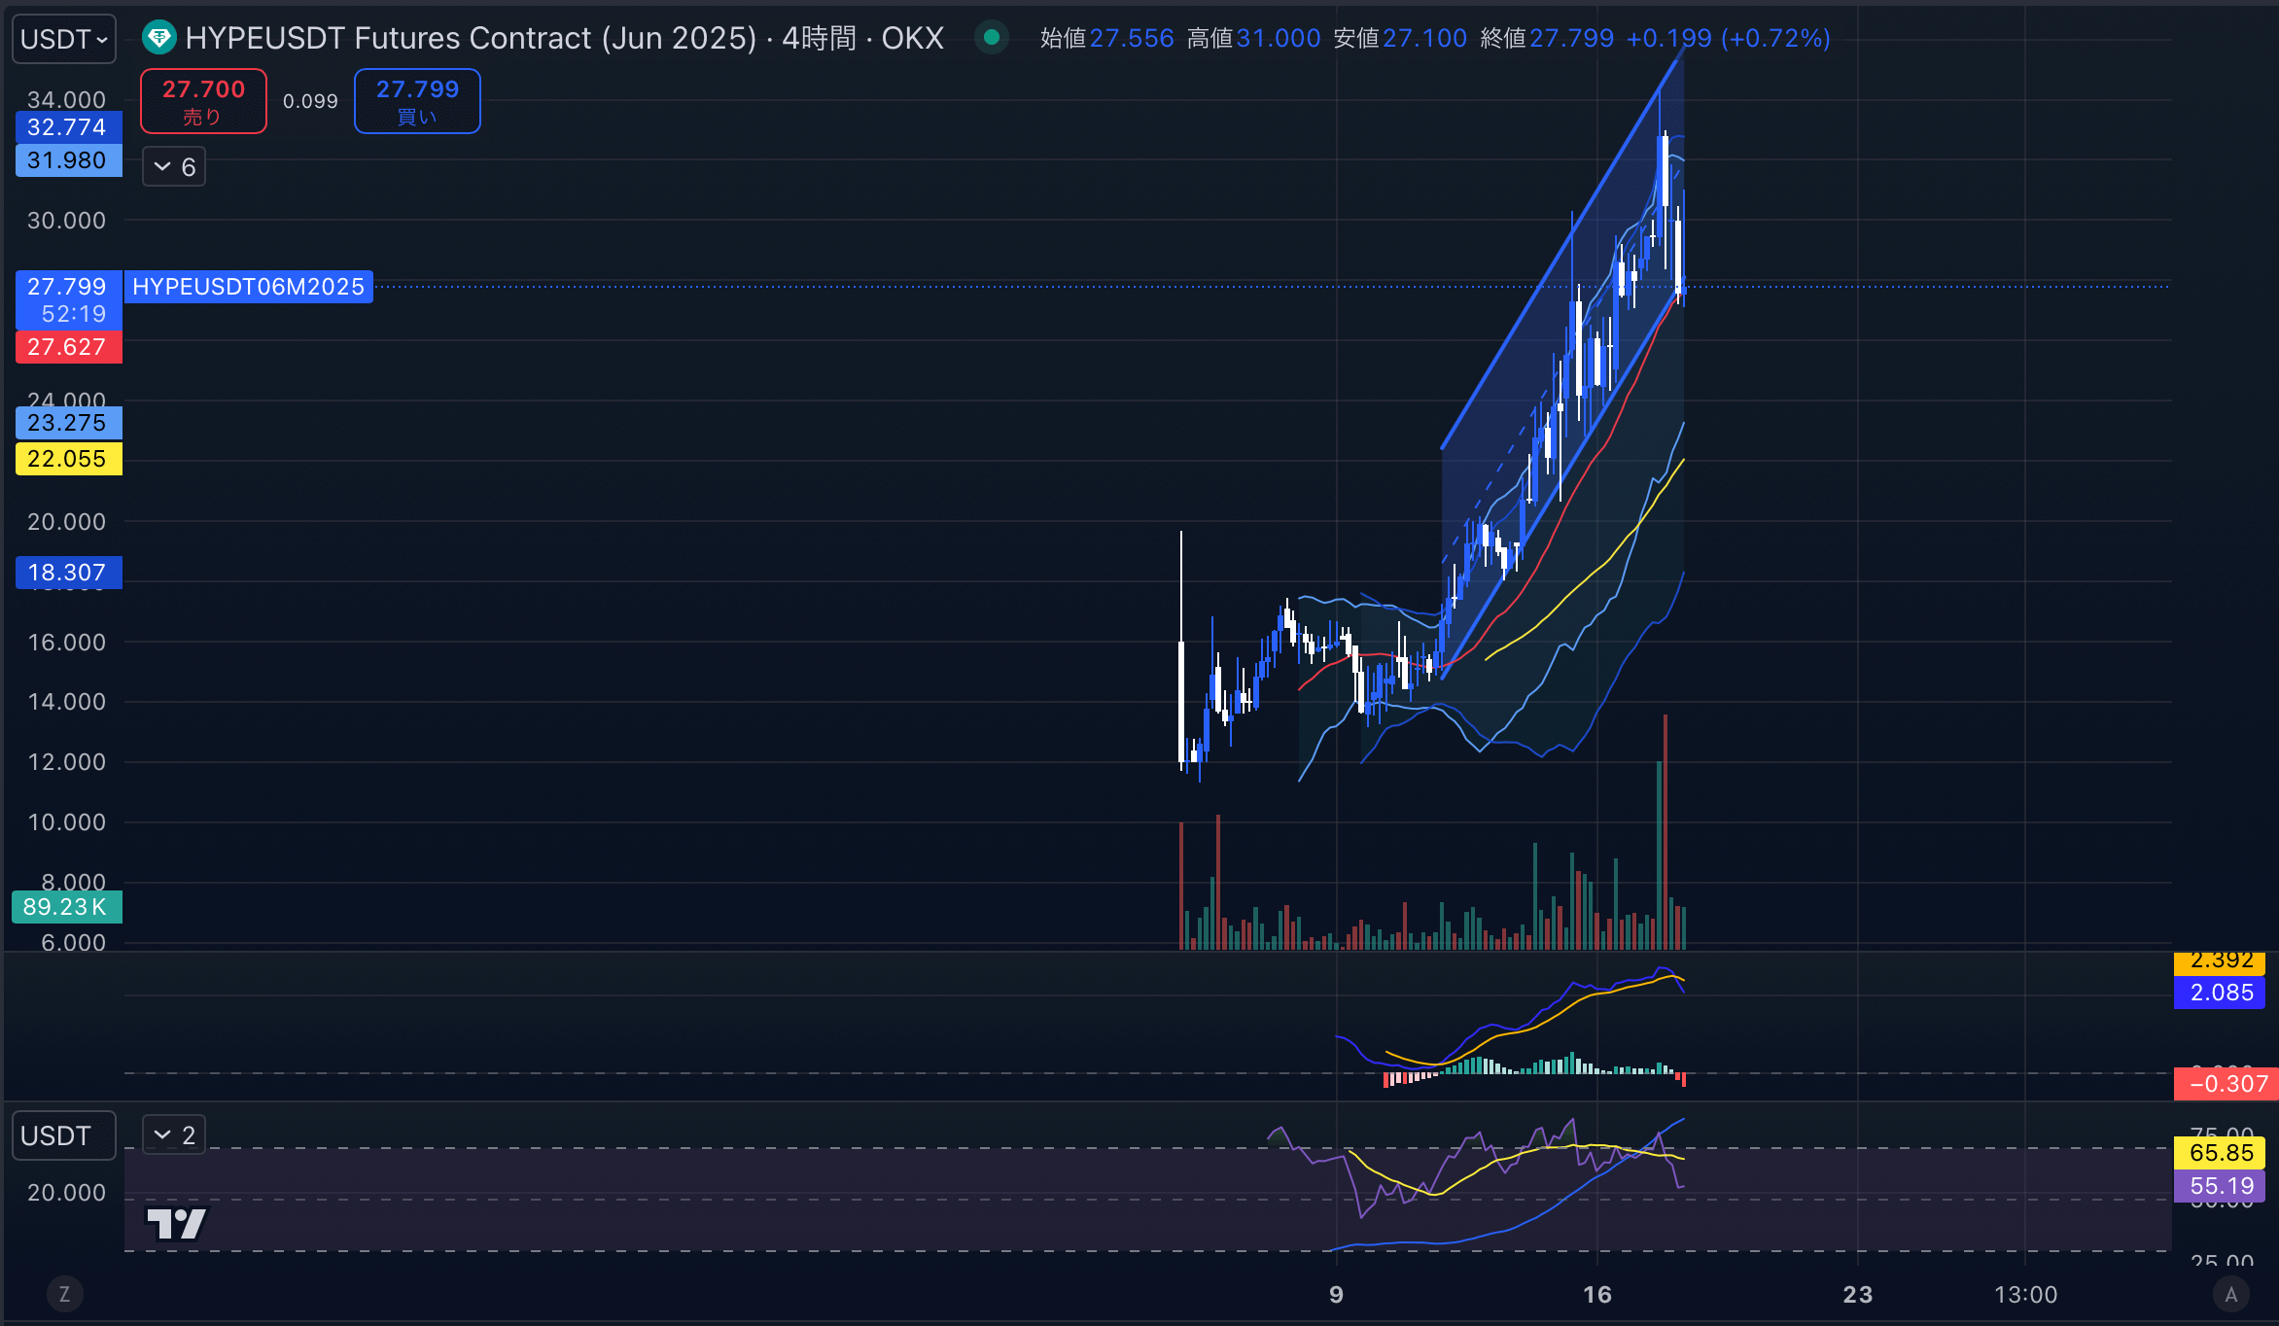Click the 高値 31.000 high value
2279x1326 pixels.
[1254, 39]
